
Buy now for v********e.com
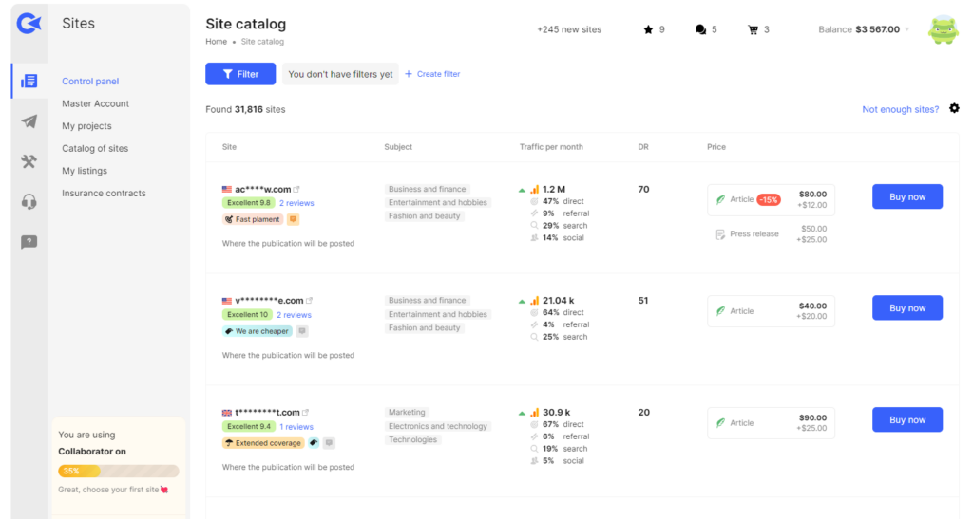point(907,307)
